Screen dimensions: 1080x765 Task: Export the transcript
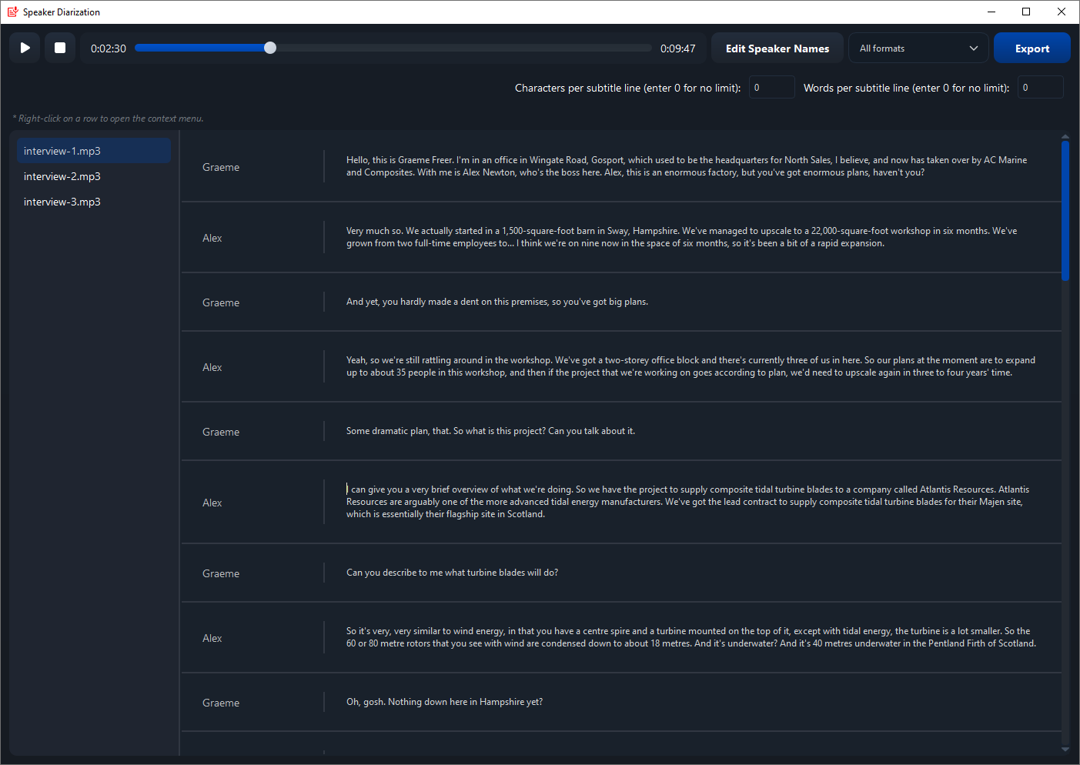click(x=1032, y=48)
